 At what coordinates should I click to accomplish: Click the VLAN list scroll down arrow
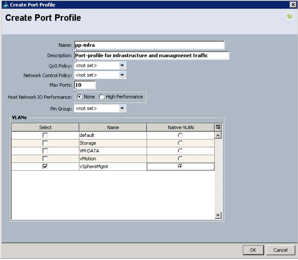coord(218,215)
